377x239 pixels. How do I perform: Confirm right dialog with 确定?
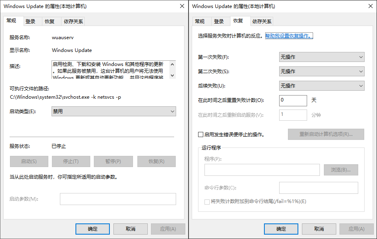[281, 229]
